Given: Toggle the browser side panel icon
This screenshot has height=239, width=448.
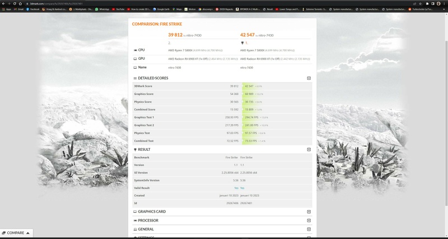Looking at the screenshot, I should pyautogui.click(x=433, y=4).
